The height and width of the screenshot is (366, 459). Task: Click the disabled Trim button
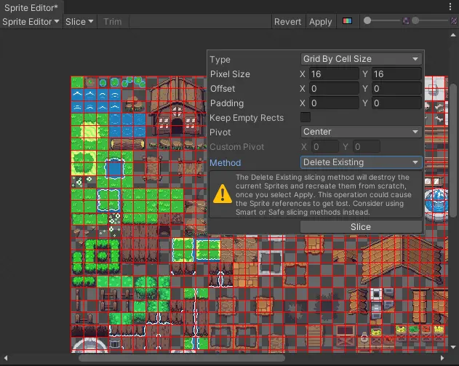113,22
